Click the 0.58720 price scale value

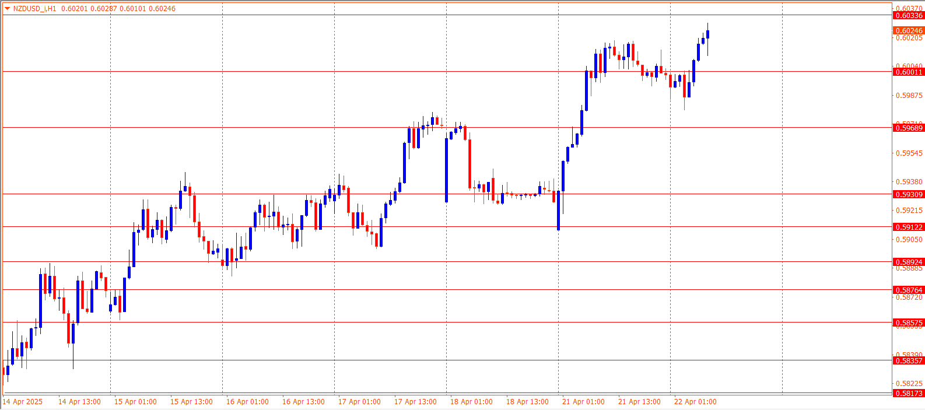(x=909, y=297)
